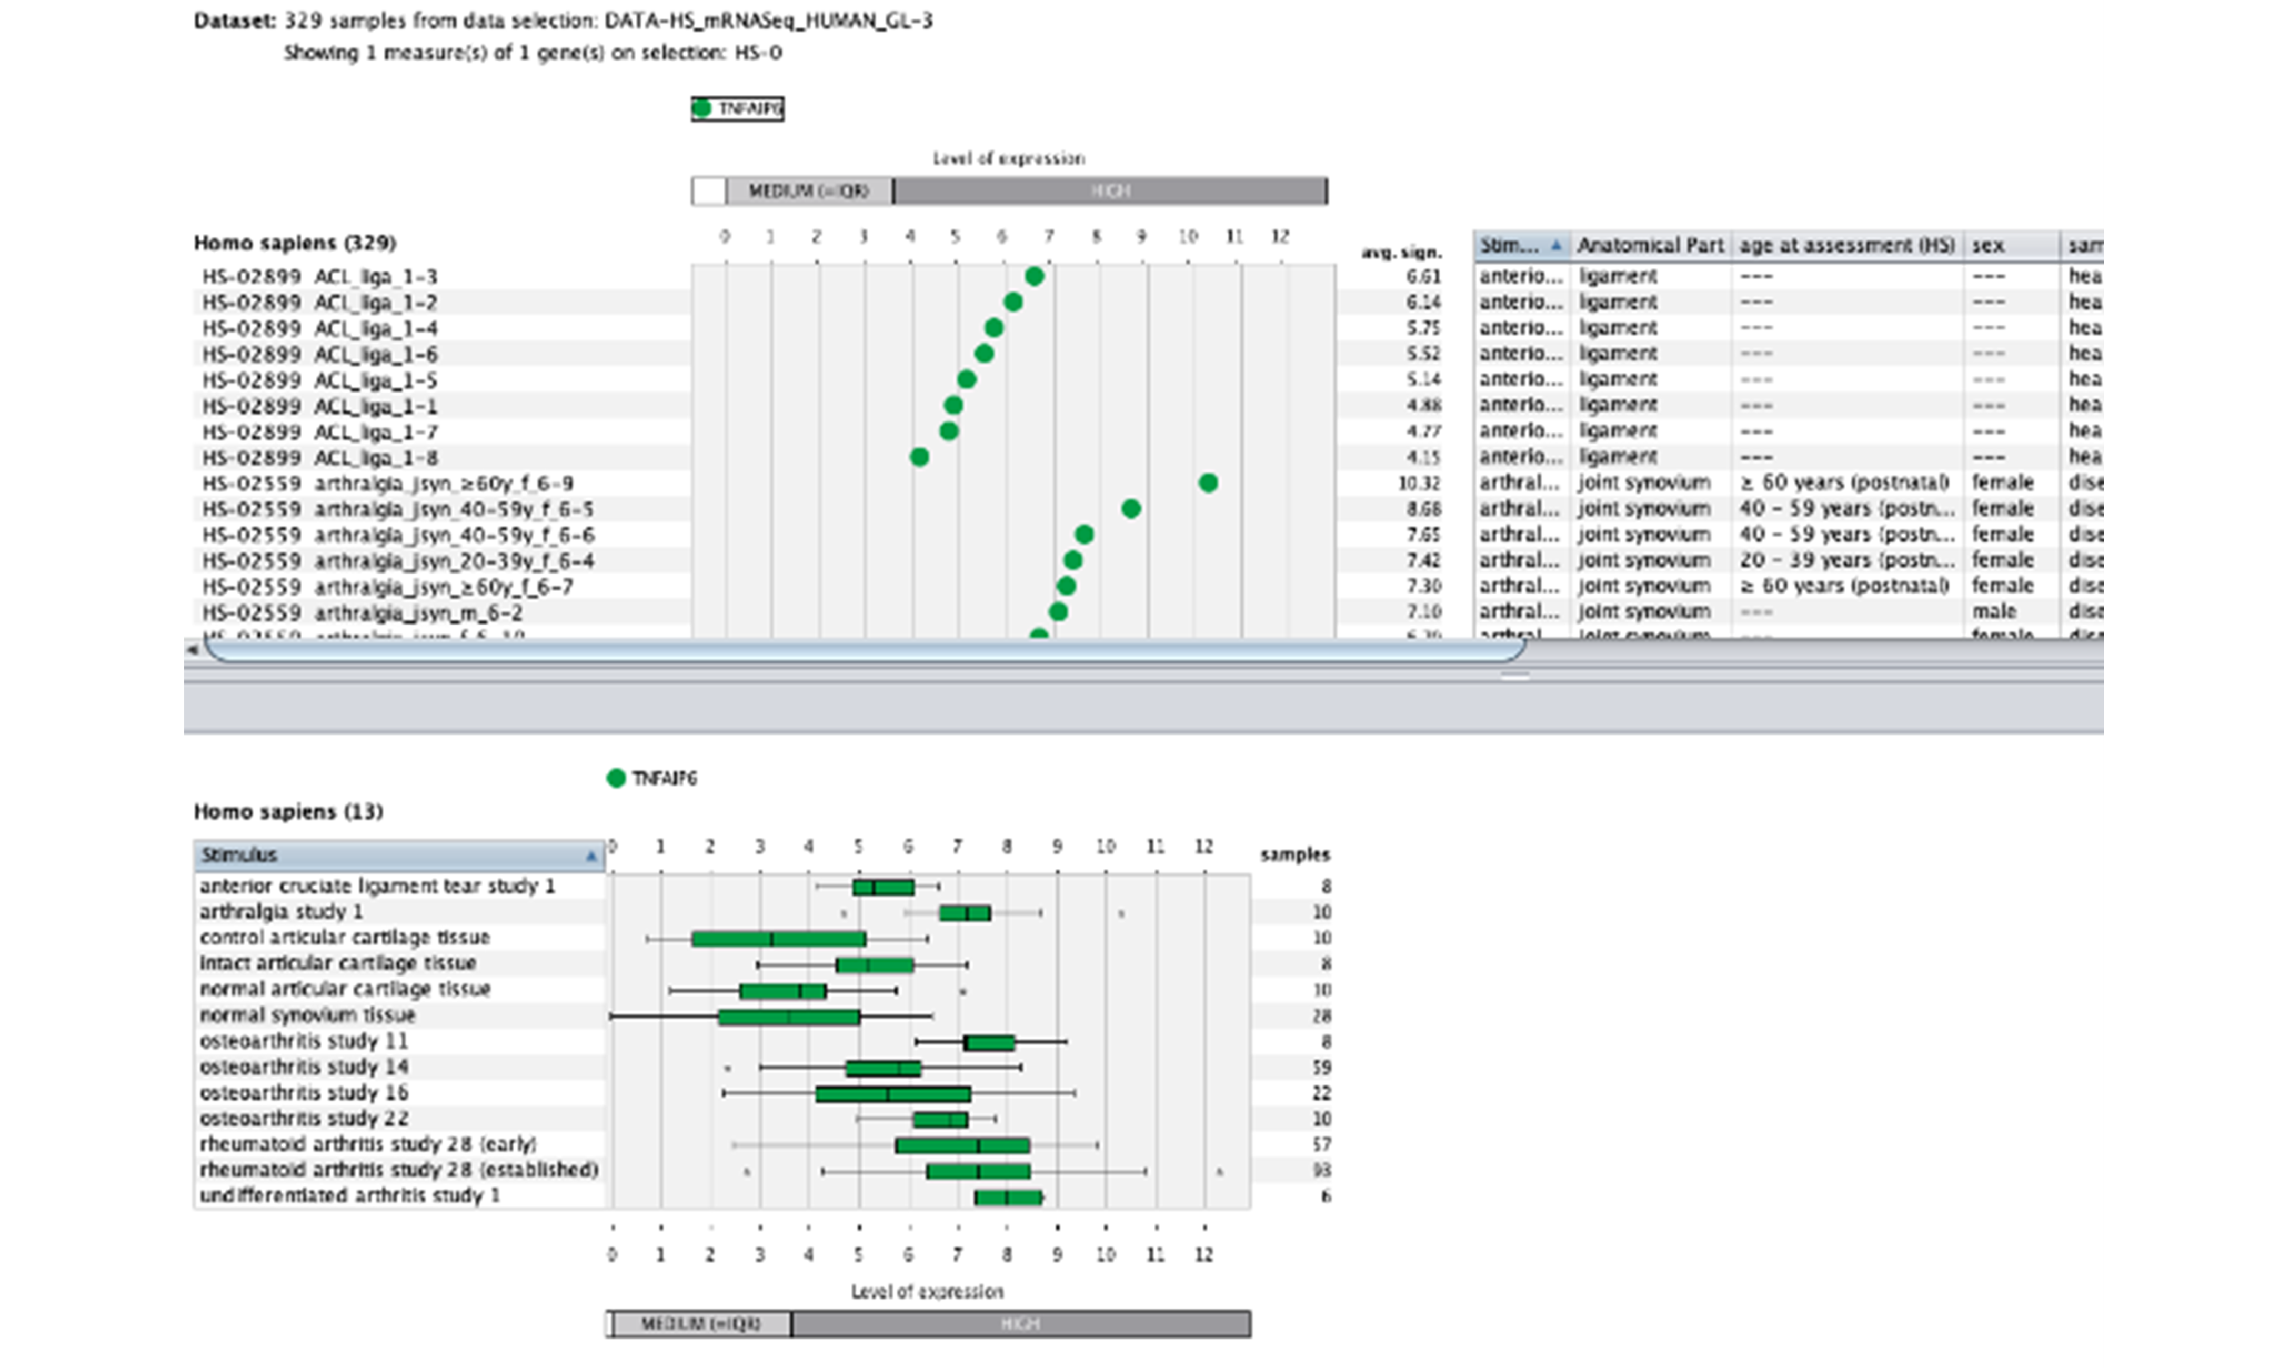Image resolution: width=2289 pixels, height=1368 pixels.
Task: Click the Anatomical Part column header
Action: tap(1650, 245)
